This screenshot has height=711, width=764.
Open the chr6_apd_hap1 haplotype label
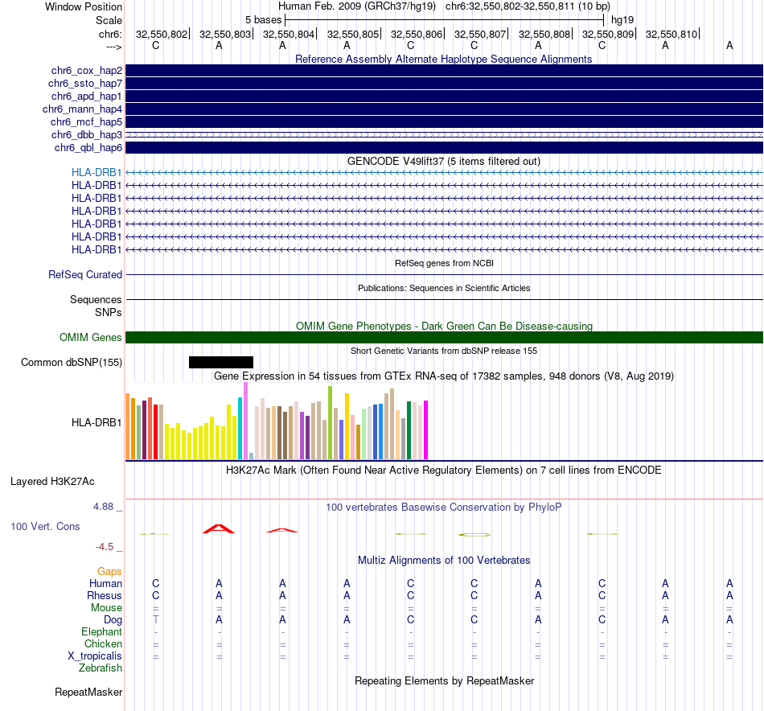click(x=87, y=96)
